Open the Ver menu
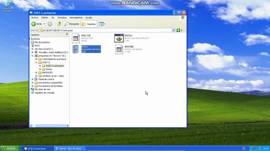The width and height of the screenshot is (270, 151). 53,18
